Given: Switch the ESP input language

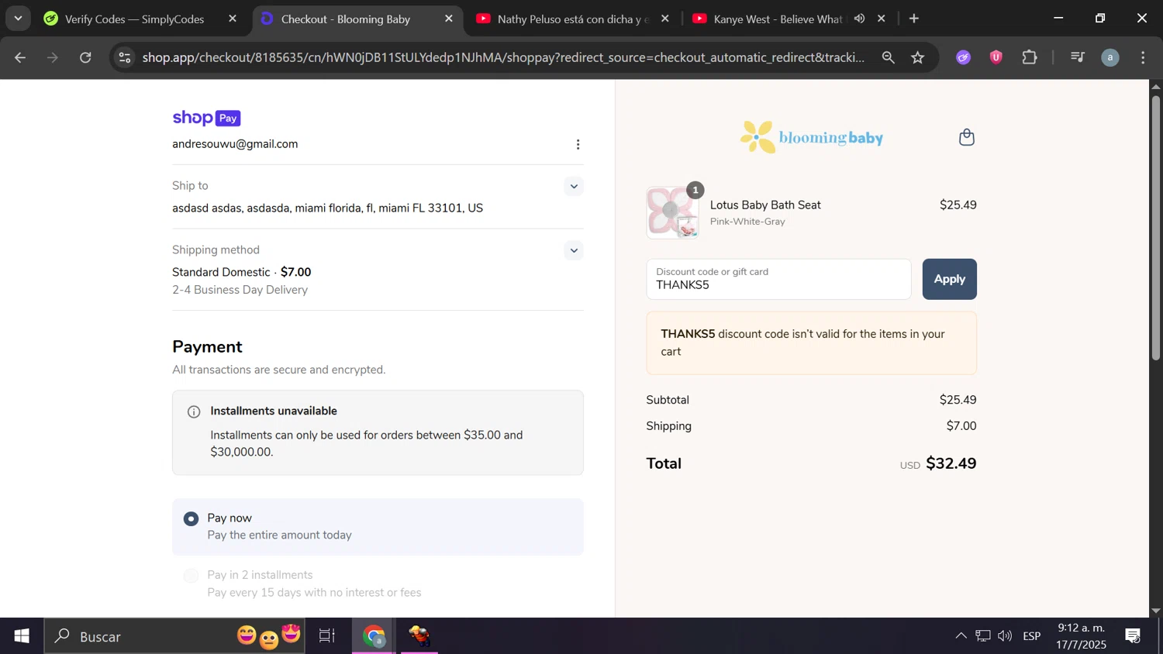Looking at the screenshot, I should pos(1032,636).
